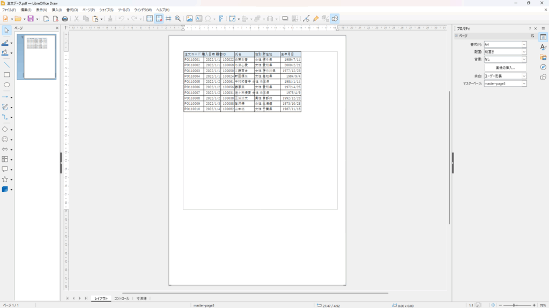Toggle the helplines while moving button
This screenshot has height=308, width=549.
[x=168, y=19]
